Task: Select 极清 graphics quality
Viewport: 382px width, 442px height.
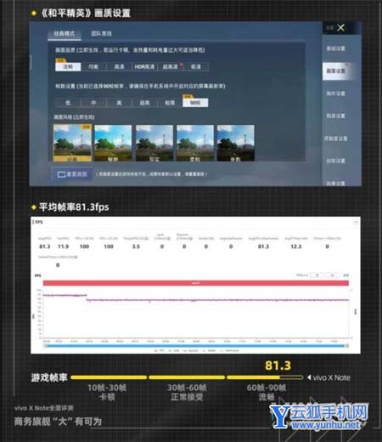Action: tap(196, 66)
